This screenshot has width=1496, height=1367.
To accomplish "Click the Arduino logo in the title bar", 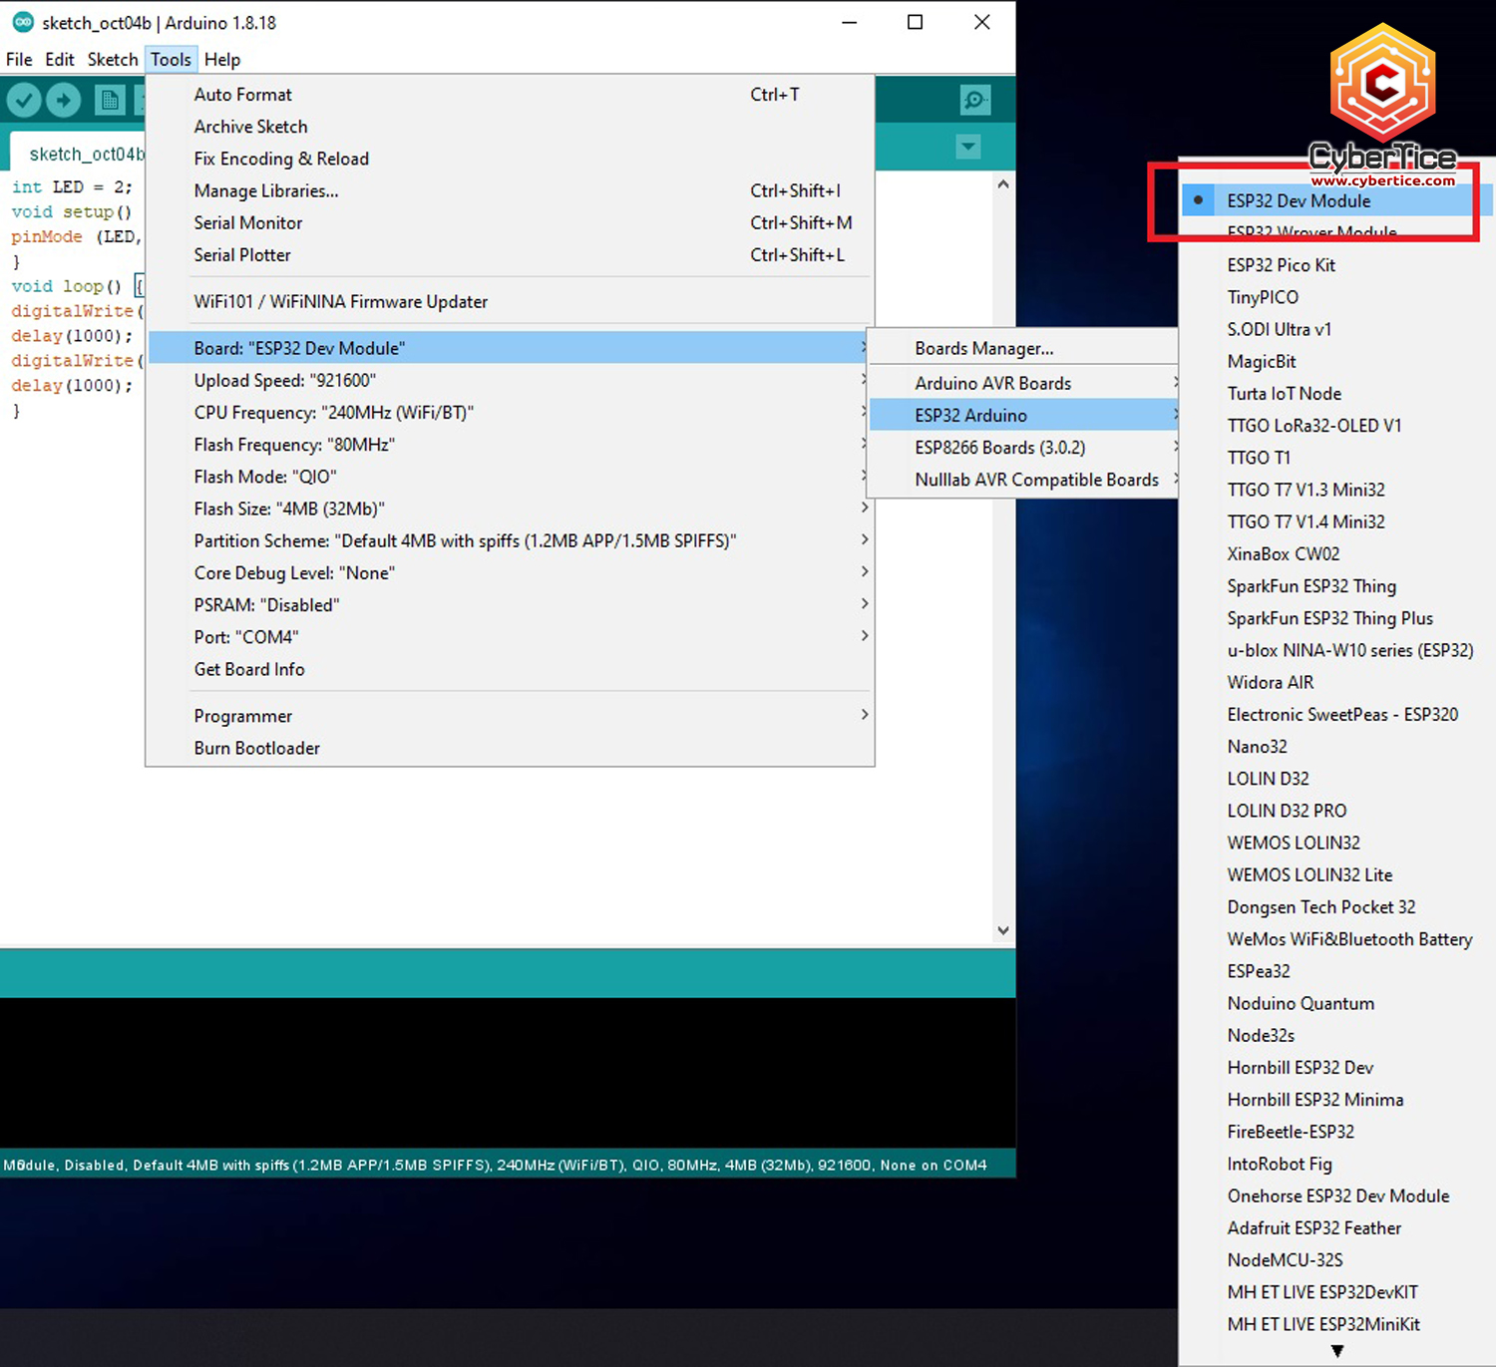I will coord(22,22).
